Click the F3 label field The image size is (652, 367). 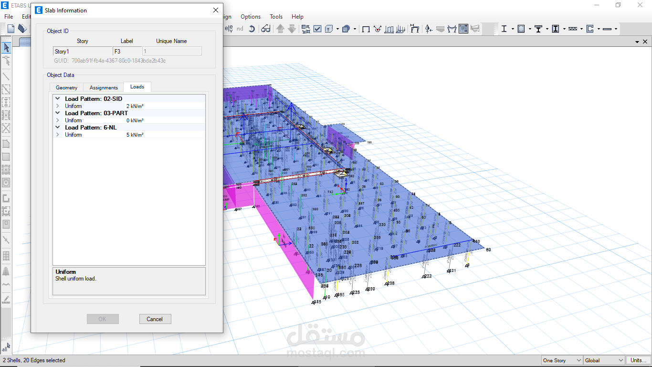click(x=127, y=51)
